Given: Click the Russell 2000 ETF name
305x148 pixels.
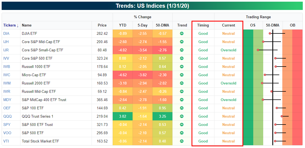Looking at the screenshot, I should point(36,83).
